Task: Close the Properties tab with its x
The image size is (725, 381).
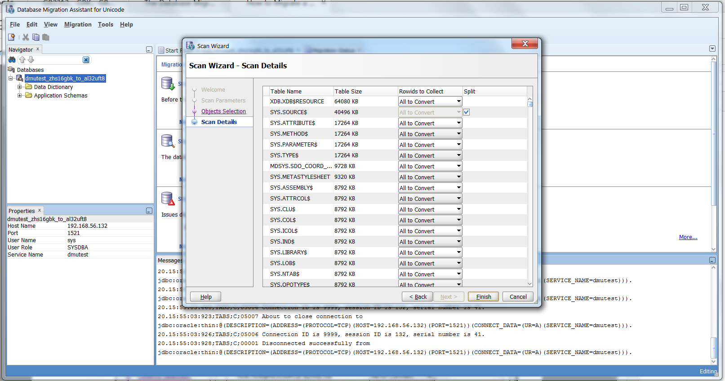Action: 40,210
